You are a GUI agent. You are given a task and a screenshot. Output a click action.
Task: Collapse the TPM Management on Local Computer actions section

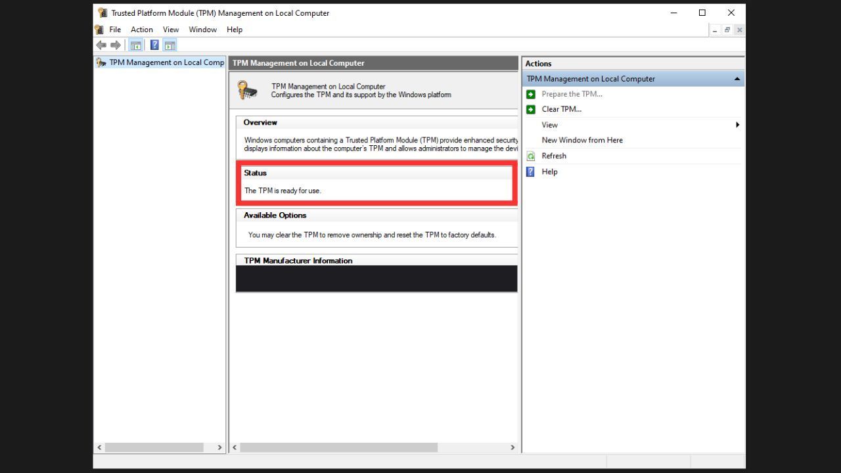coord(737,79)
